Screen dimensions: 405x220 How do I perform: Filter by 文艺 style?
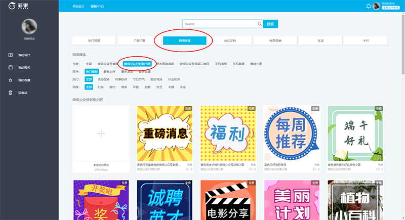(x=159, y=87)
